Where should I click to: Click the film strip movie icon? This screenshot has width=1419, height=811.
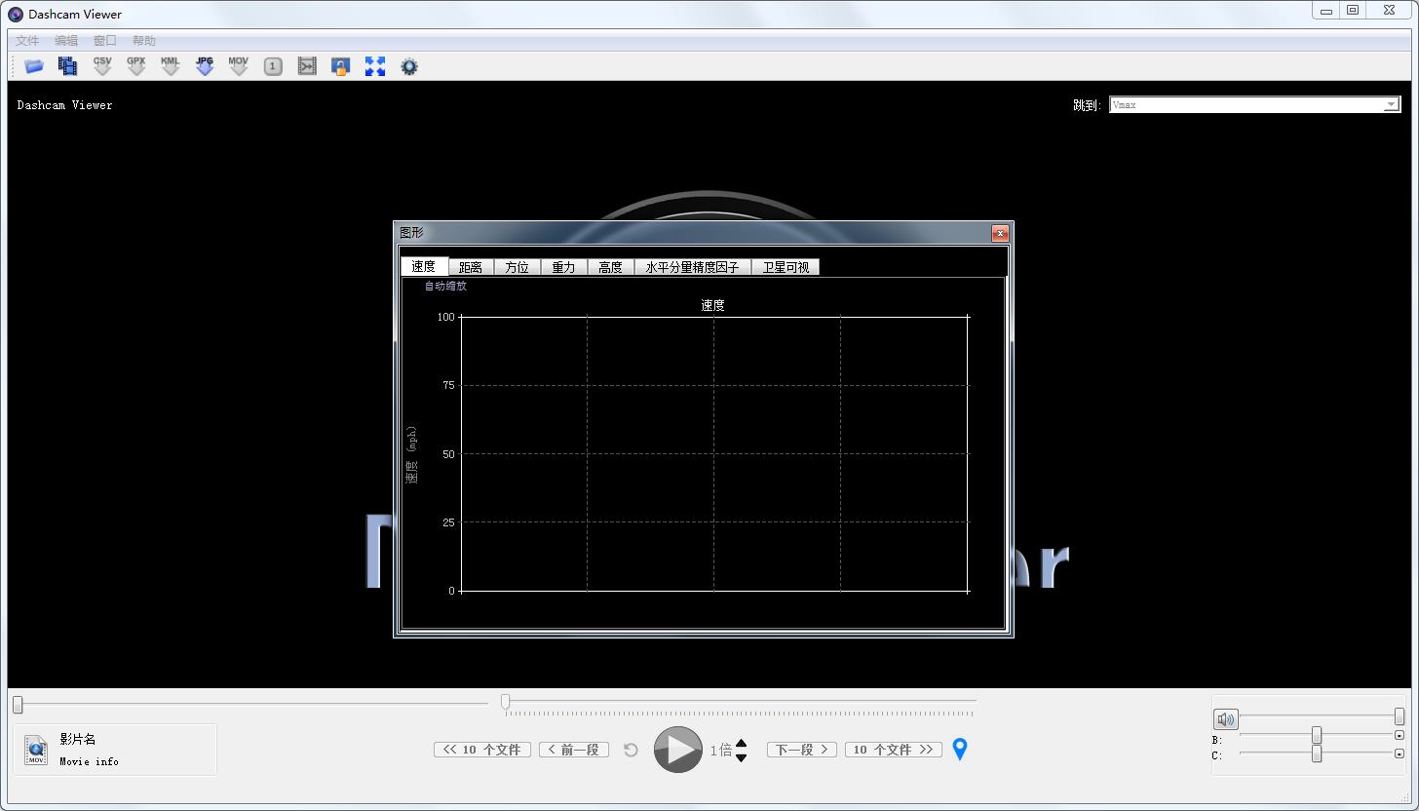tap(67, 66)
